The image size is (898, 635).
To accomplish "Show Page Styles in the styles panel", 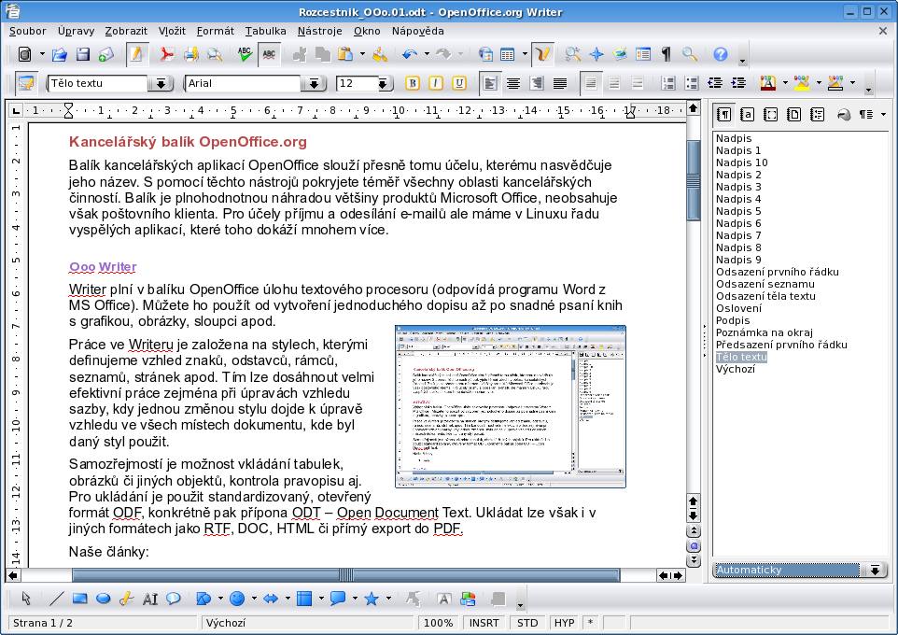I will (x=793, y=115).
